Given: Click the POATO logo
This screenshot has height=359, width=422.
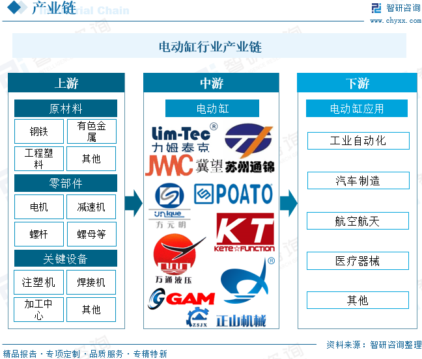Looking at the screenshot, I should 233,194.
